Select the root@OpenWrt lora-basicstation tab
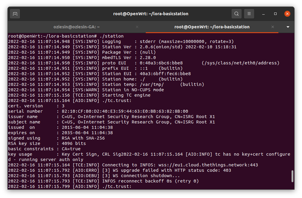 tap(212, 27)
